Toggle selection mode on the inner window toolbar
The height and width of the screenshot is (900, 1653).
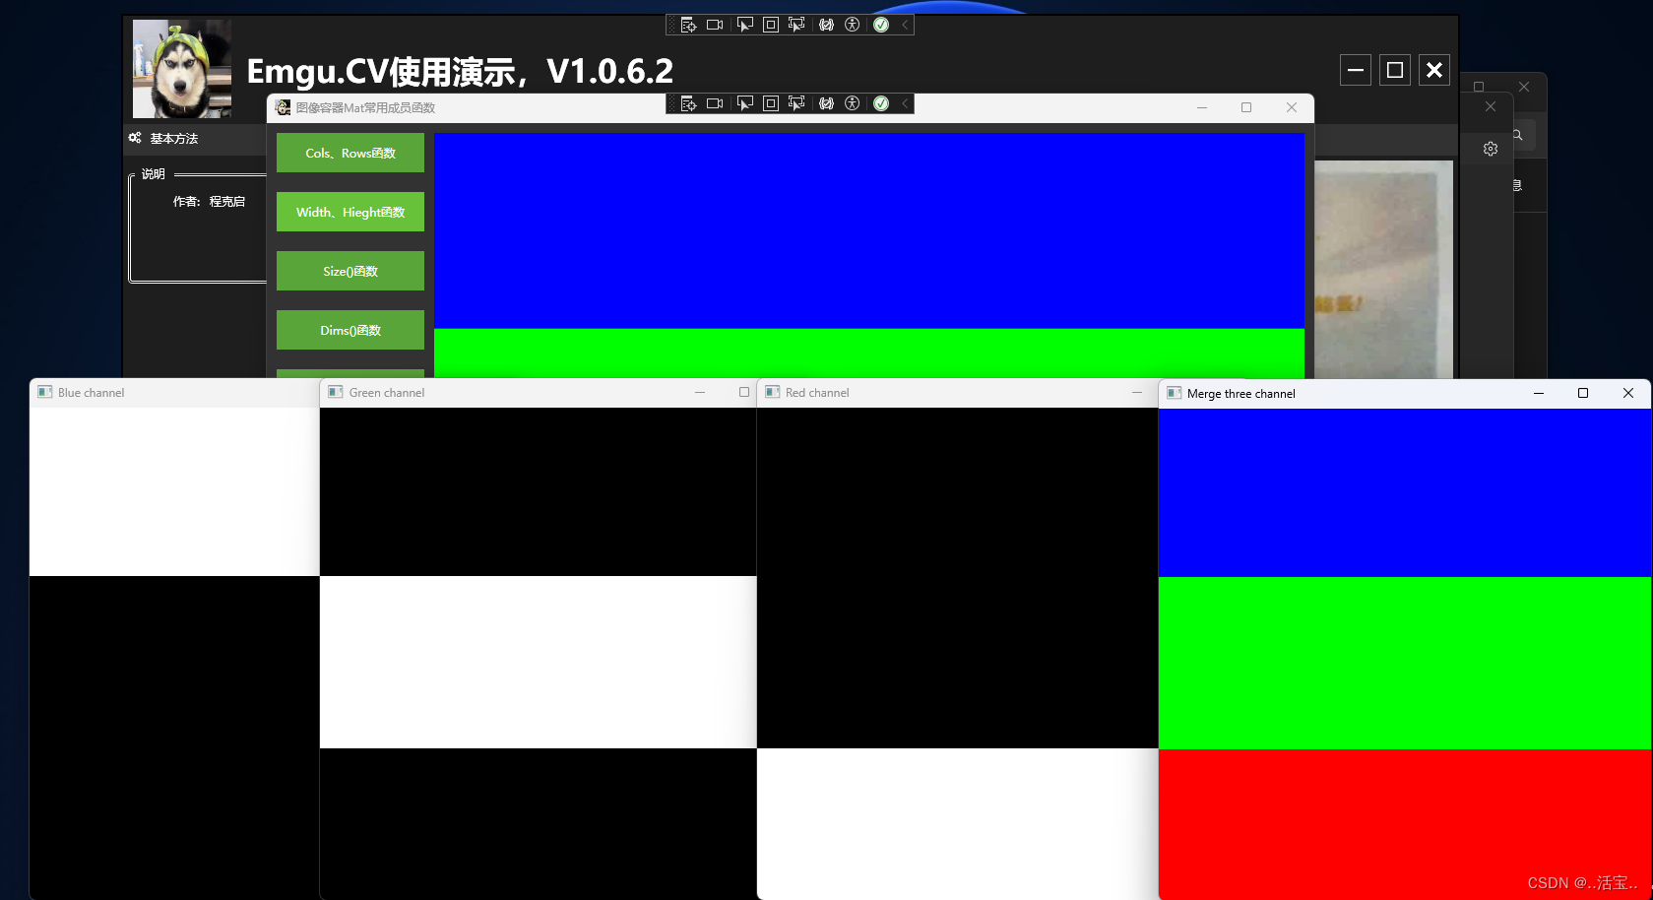744,102
